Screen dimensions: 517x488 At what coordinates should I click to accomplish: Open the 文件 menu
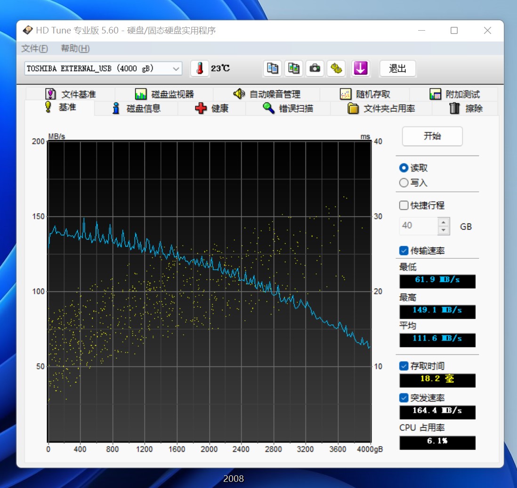click(34, 49)
